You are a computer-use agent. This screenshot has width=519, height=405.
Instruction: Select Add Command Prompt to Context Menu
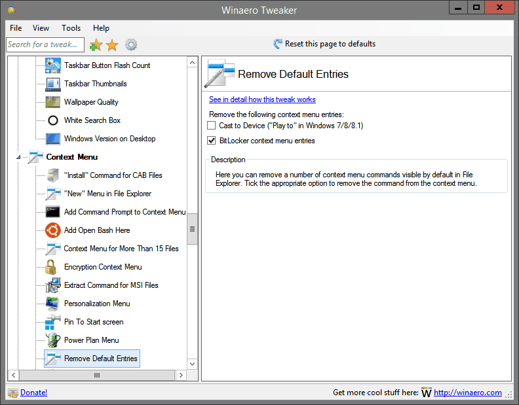pos(125,212)
